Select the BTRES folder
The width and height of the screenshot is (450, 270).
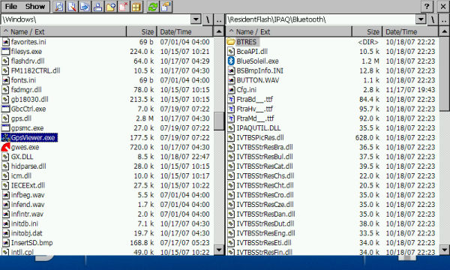246,42
